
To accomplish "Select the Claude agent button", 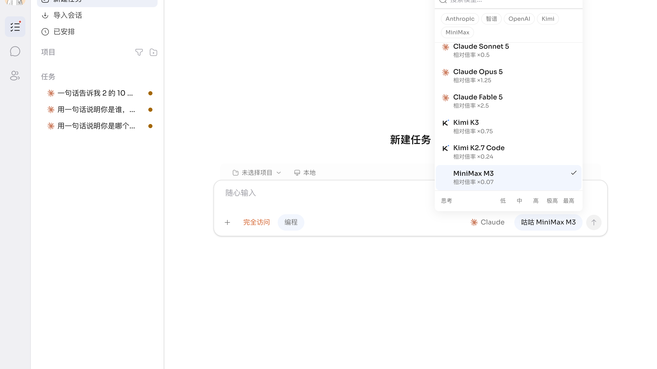I will pyautogui.click(x=487, y=222).
